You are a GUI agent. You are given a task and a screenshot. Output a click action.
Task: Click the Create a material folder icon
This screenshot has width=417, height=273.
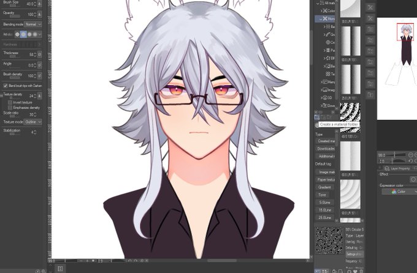coord(317,117)
